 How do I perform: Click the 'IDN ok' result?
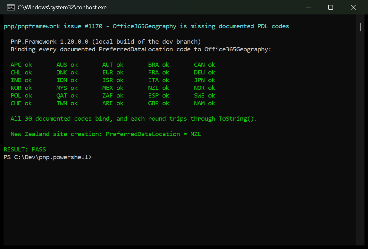[x=67, y=80]
